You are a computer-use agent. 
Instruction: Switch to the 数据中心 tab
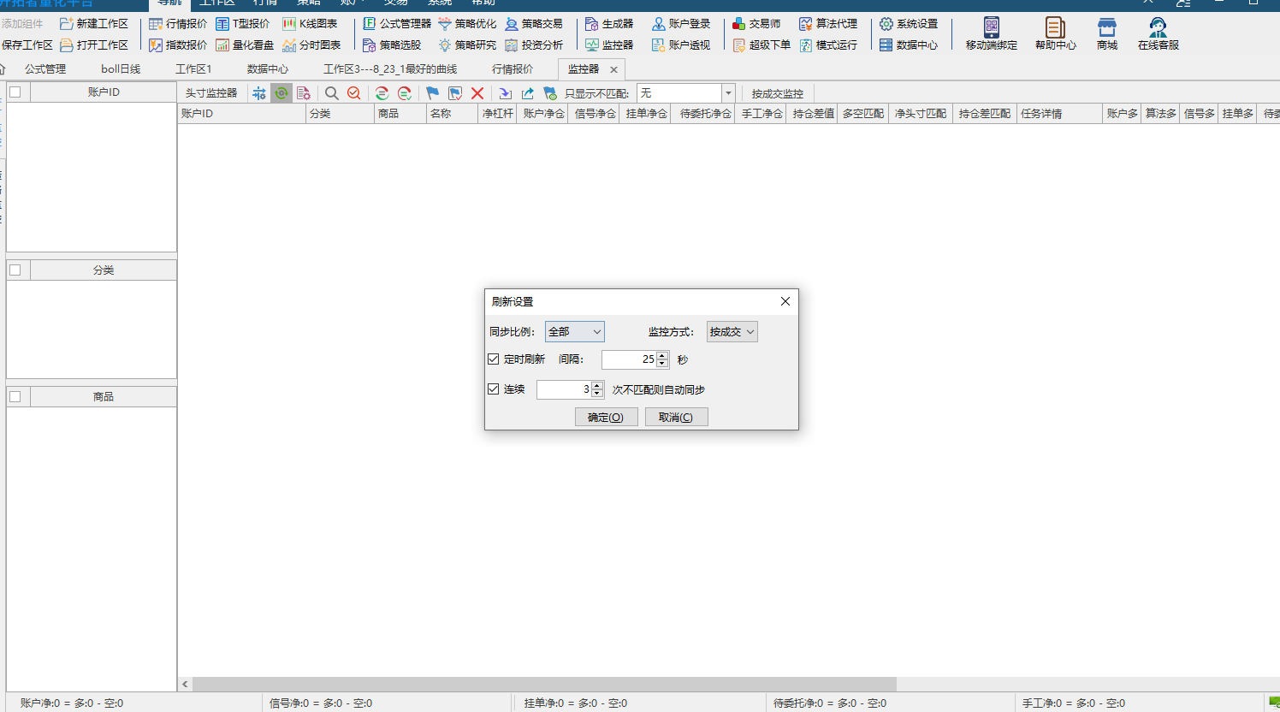coord(268,69)
